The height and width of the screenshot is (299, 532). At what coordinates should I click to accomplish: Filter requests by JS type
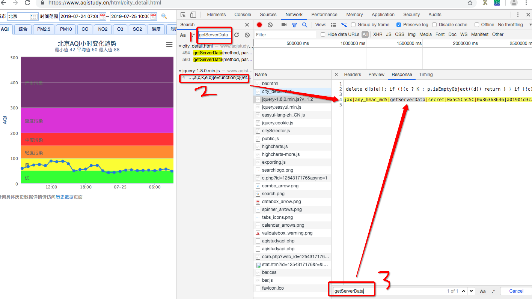(389, 34)
